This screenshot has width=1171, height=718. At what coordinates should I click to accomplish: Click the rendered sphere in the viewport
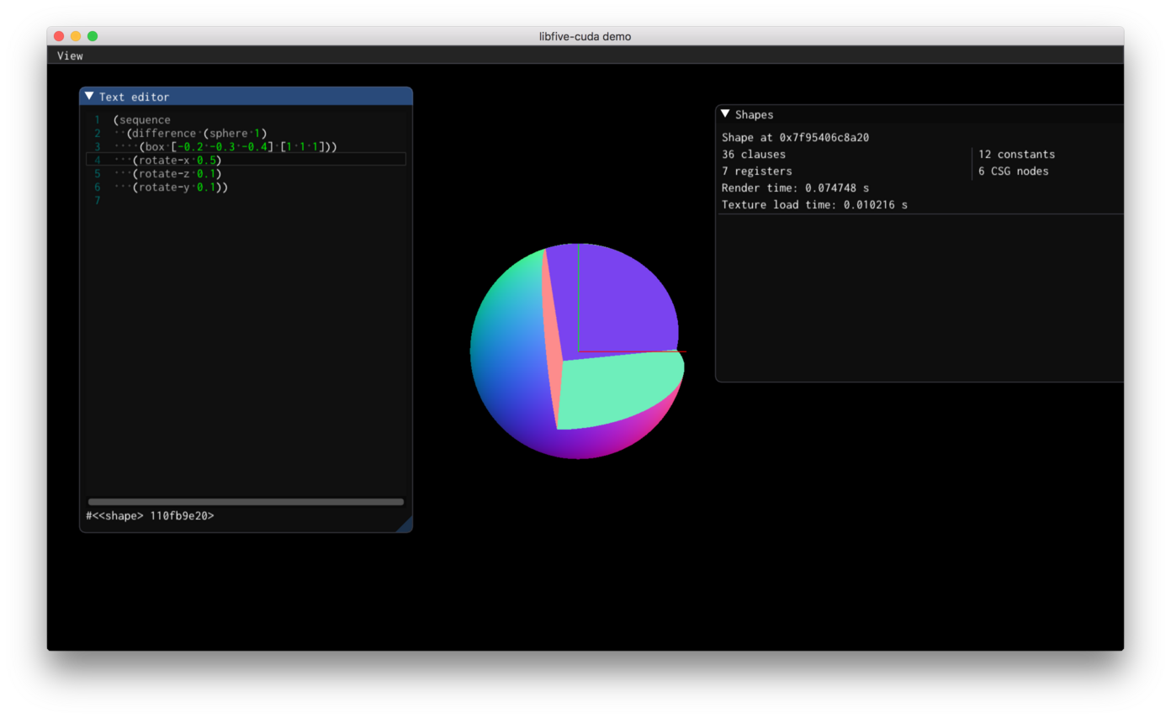[x=577, y=351]
